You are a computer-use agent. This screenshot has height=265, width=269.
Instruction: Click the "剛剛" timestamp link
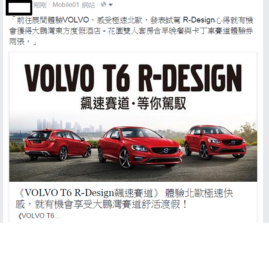pyautogui.click(x=40, y=5)
